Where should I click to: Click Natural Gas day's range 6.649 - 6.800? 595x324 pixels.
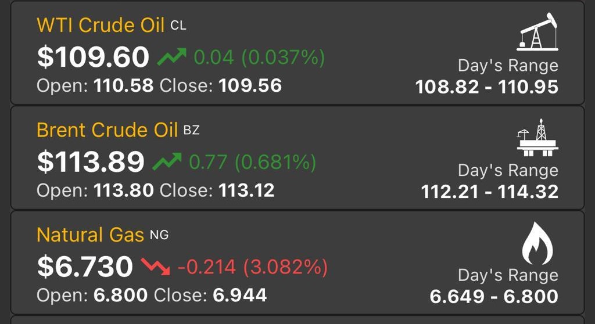[494, 296]
